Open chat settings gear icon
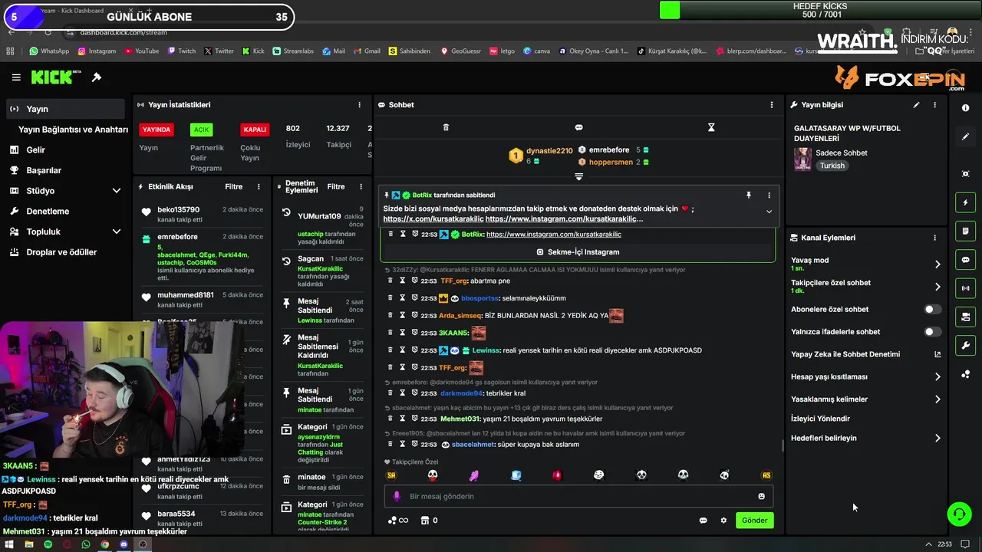 (723, 521)
